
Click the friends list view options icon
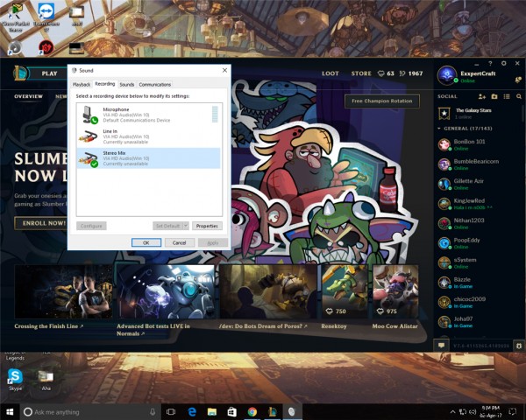[507, 96]
